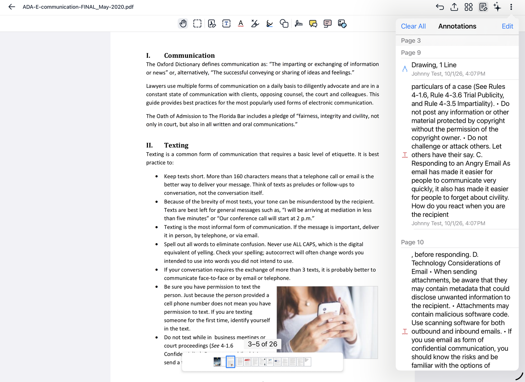Open the cover page thumbnail
The height and width of the screenshot is (382, 525).
pyautogui.click(x=217, y=362)
